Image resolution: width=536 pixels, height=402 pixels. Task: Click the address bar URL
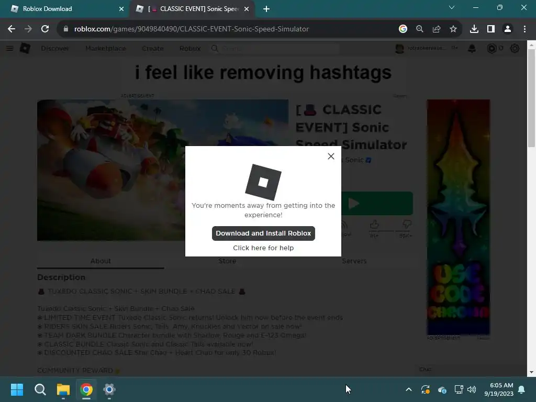(192, 29)
